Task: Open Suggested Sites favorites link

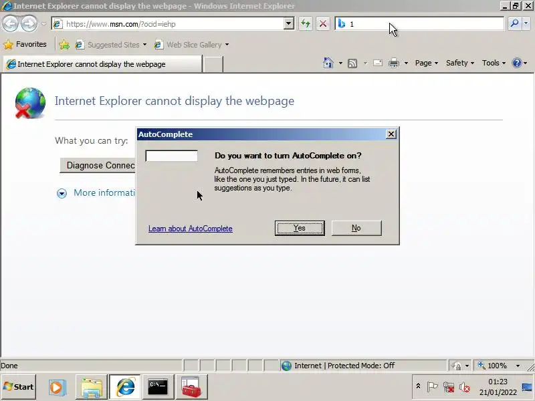Action: (110, 45)
